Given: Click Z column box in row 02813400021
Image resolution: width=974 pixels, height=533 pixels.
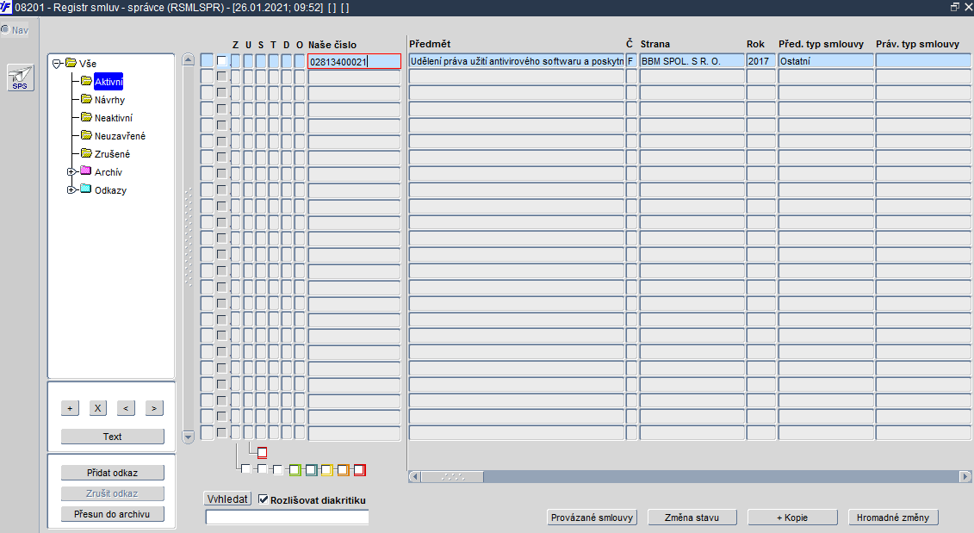Looking at the screenshot, I should pos(236,61).
